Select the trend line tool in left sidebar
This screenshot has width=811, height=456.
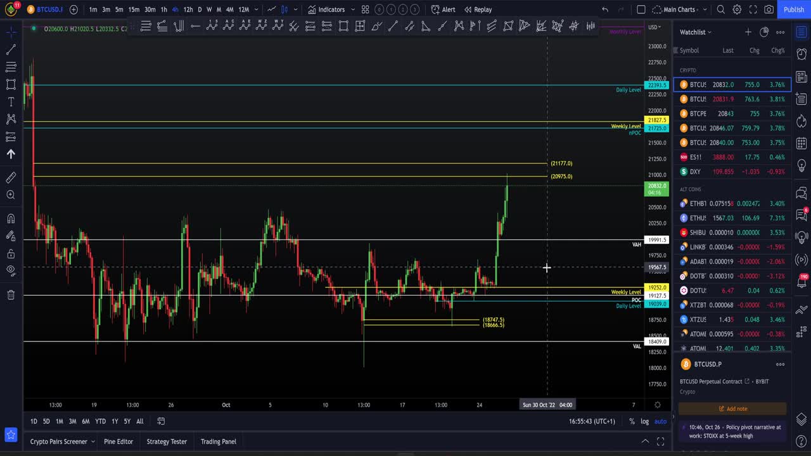point(11,49)
